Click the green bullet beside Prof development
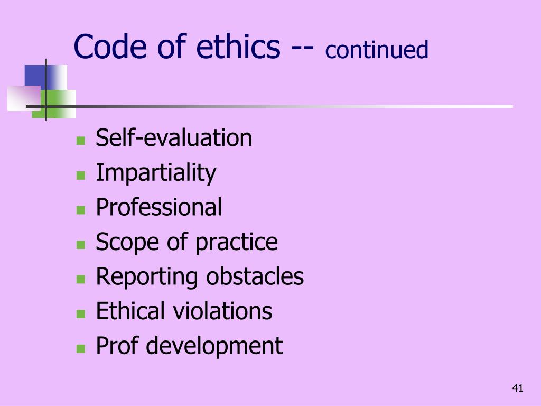The width and height of the screenshot is (541, 406). pyautogui.click(x=81, y=348)
